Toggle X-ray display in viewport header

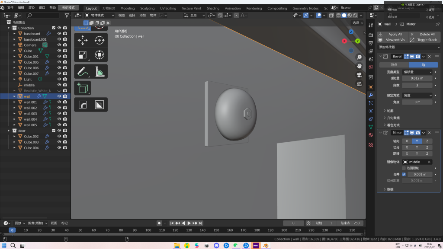click(x=331, y=15)
